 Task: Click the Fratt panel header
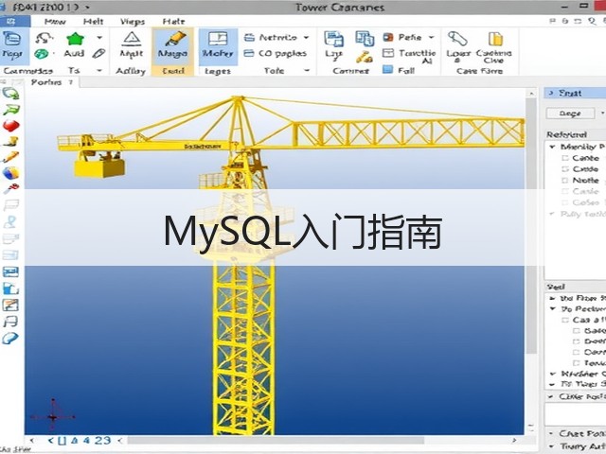[x=575, y=93]
